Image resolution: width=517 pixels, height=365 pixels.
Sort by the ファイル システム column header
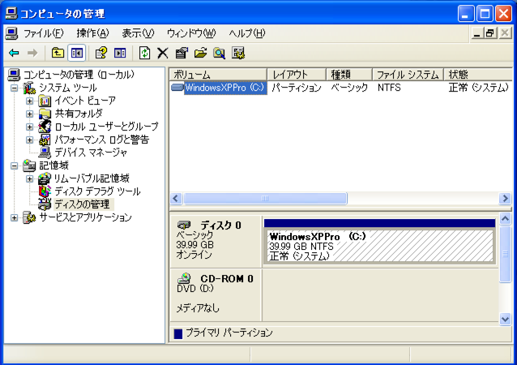coord(408,75)
